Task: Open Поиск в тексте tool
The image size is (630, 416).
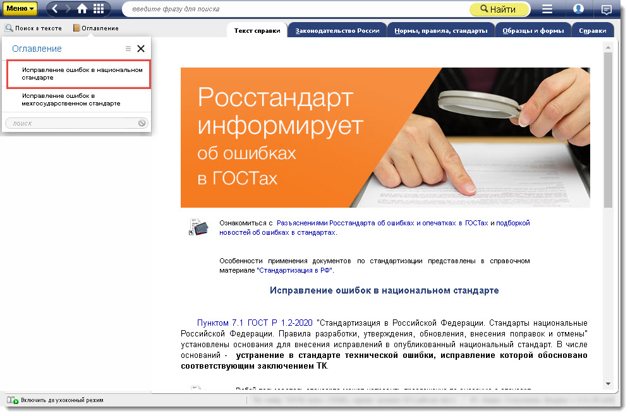Action: coord(33,28)
